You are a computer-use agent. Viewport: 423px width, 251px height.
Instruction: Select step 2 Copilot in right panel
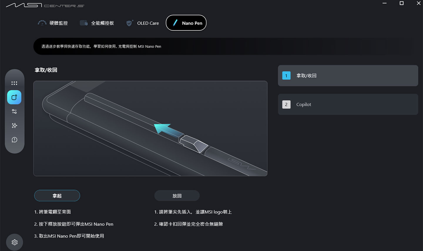(348, 104)
